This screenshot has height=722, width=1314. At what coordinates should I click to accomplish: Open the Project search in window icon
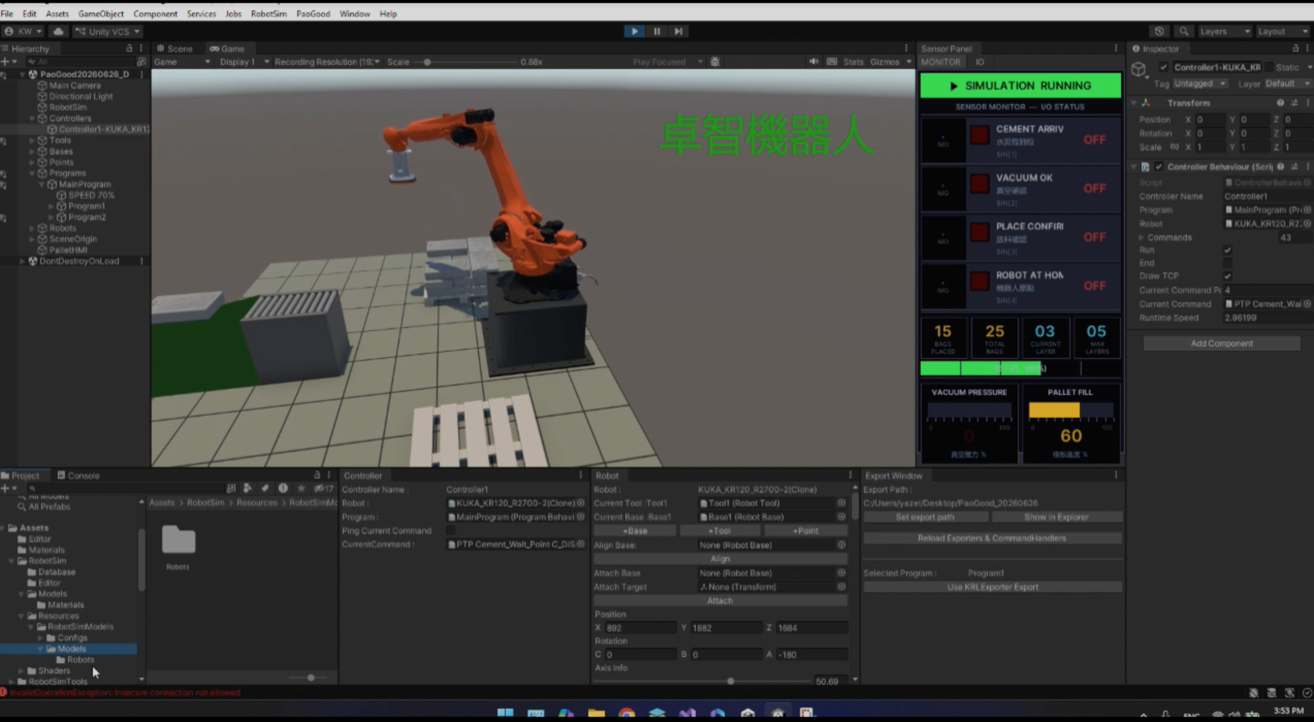[x=231, y=488]
